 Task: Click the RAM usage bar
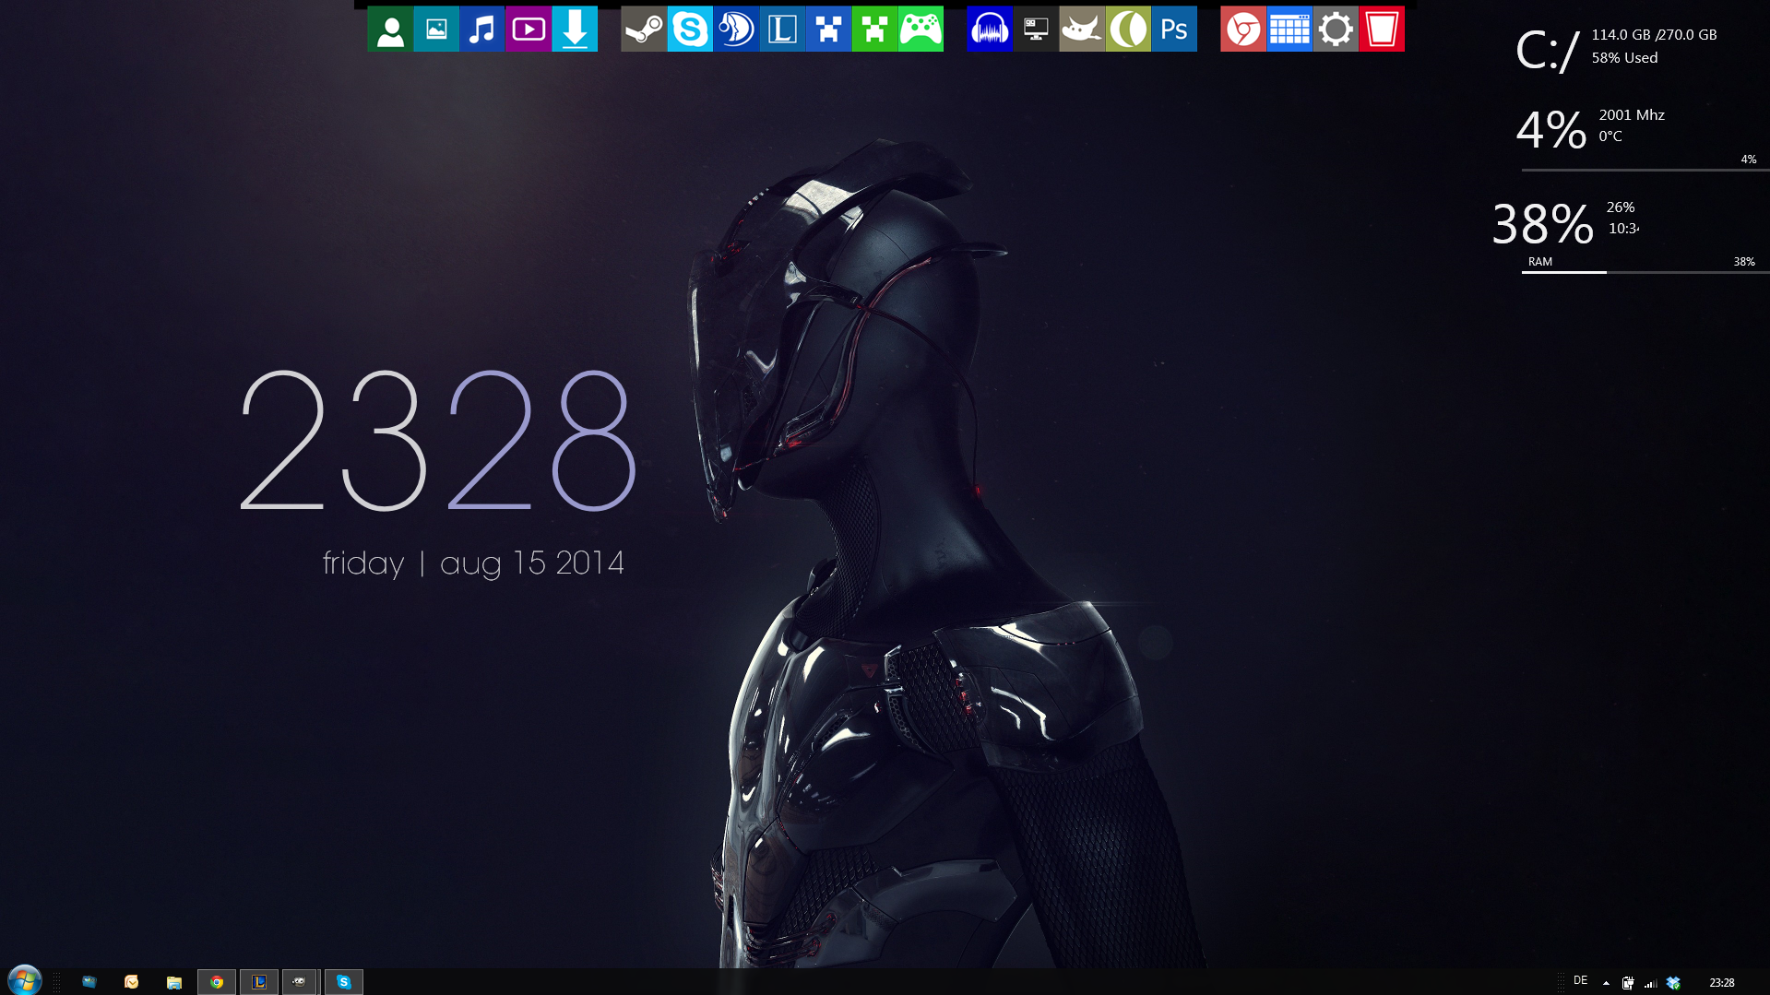1645,272
